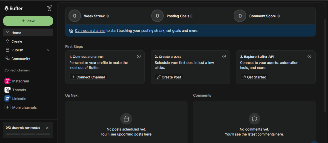Show info for Comment Score
The image size is (328, 143).
(278, 16)
